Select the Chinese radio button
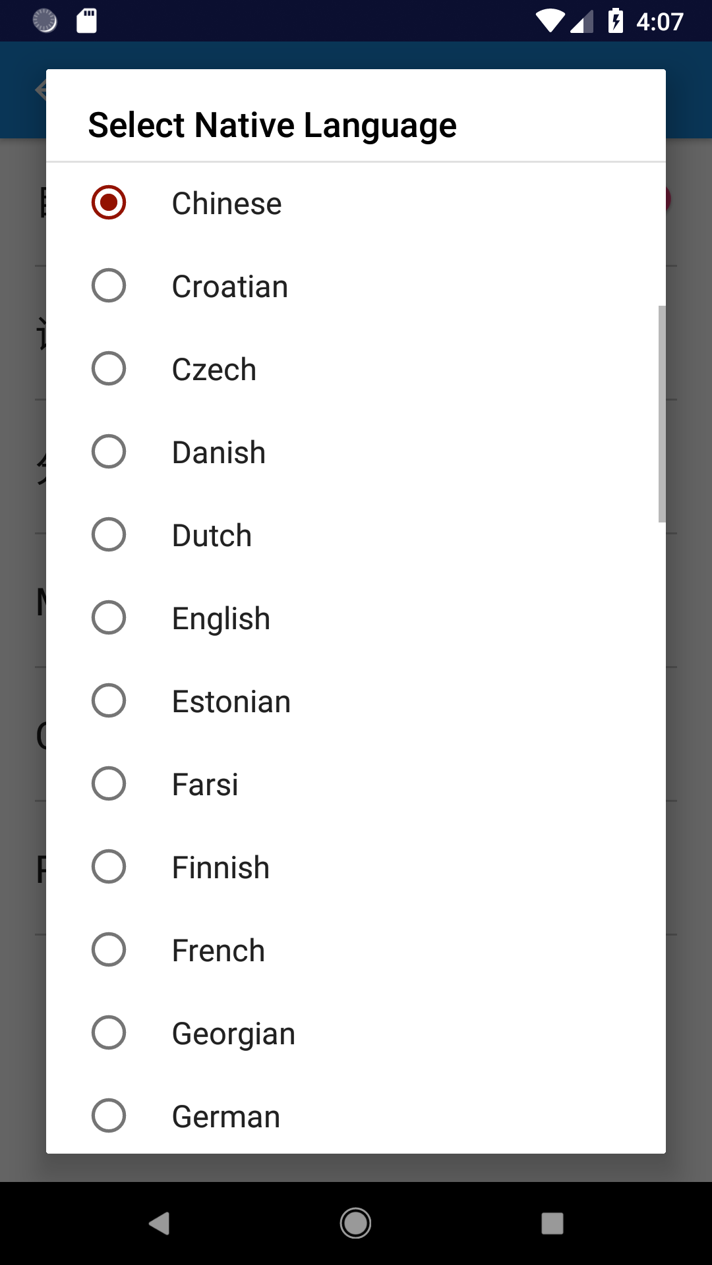This screenshot has height=1265, width=712. pyautogui.click(x=356, y=203)
